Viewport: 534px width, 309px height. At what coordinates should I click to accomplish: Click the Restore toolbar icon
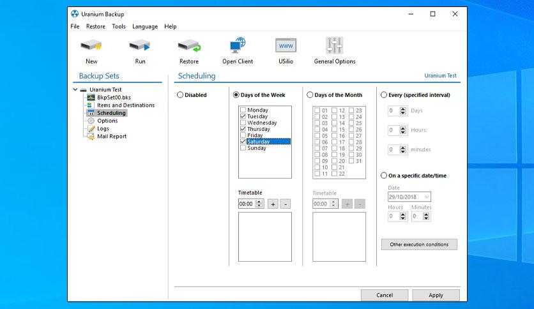tap(189, 45)
